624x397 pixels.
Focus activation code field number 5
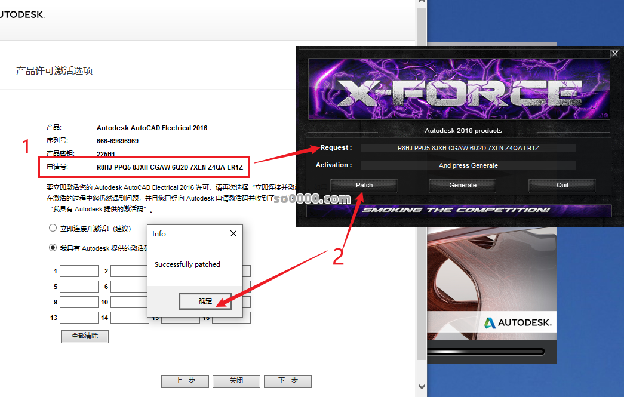[79, 287]
